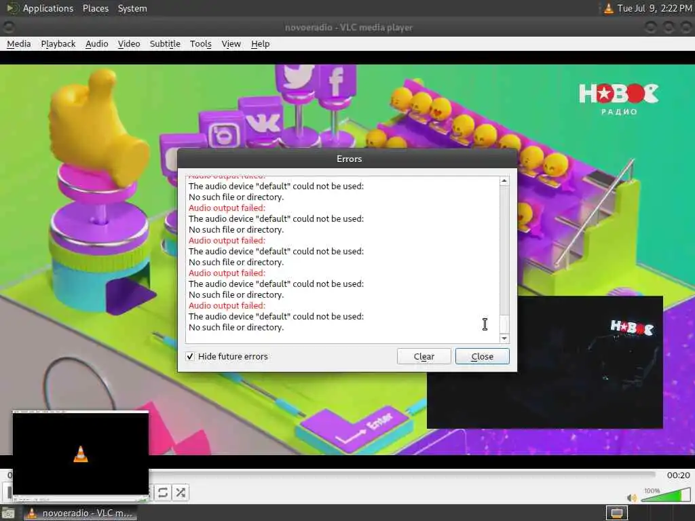Viewport: 695px width, 521px height.
Task: Clear the error messages list
Action: click(x=424, y=356)
